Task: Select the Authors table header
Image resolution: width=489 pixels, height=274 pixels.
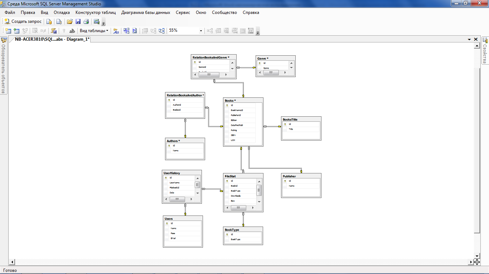Action: click(185, 141)
